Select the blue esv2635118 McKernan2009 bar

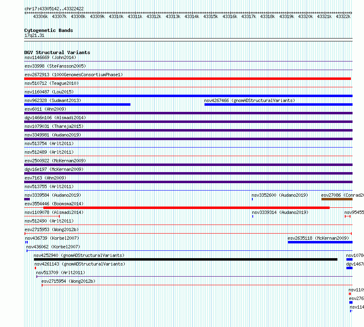(320, 242)
